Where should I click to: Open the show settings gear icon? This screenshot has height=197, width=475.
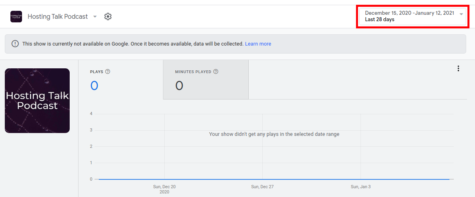click(x=108, y=16)
